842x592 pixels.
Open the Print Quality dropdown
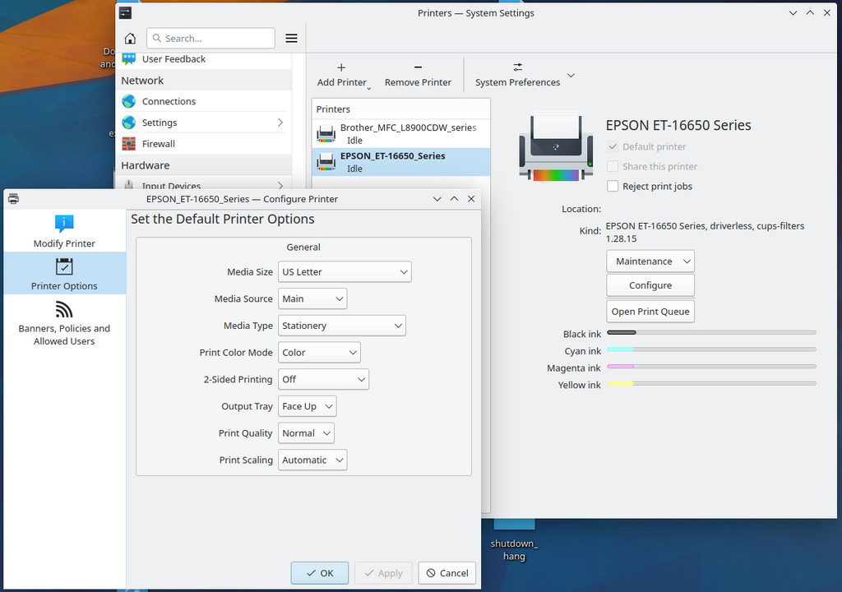[x=306, y=433]
